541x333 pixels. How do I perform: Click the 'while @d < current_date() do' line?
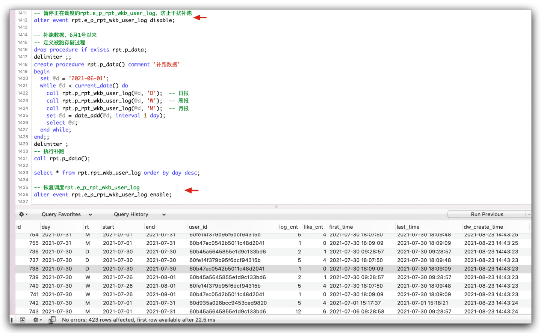[x=84, y=86]
